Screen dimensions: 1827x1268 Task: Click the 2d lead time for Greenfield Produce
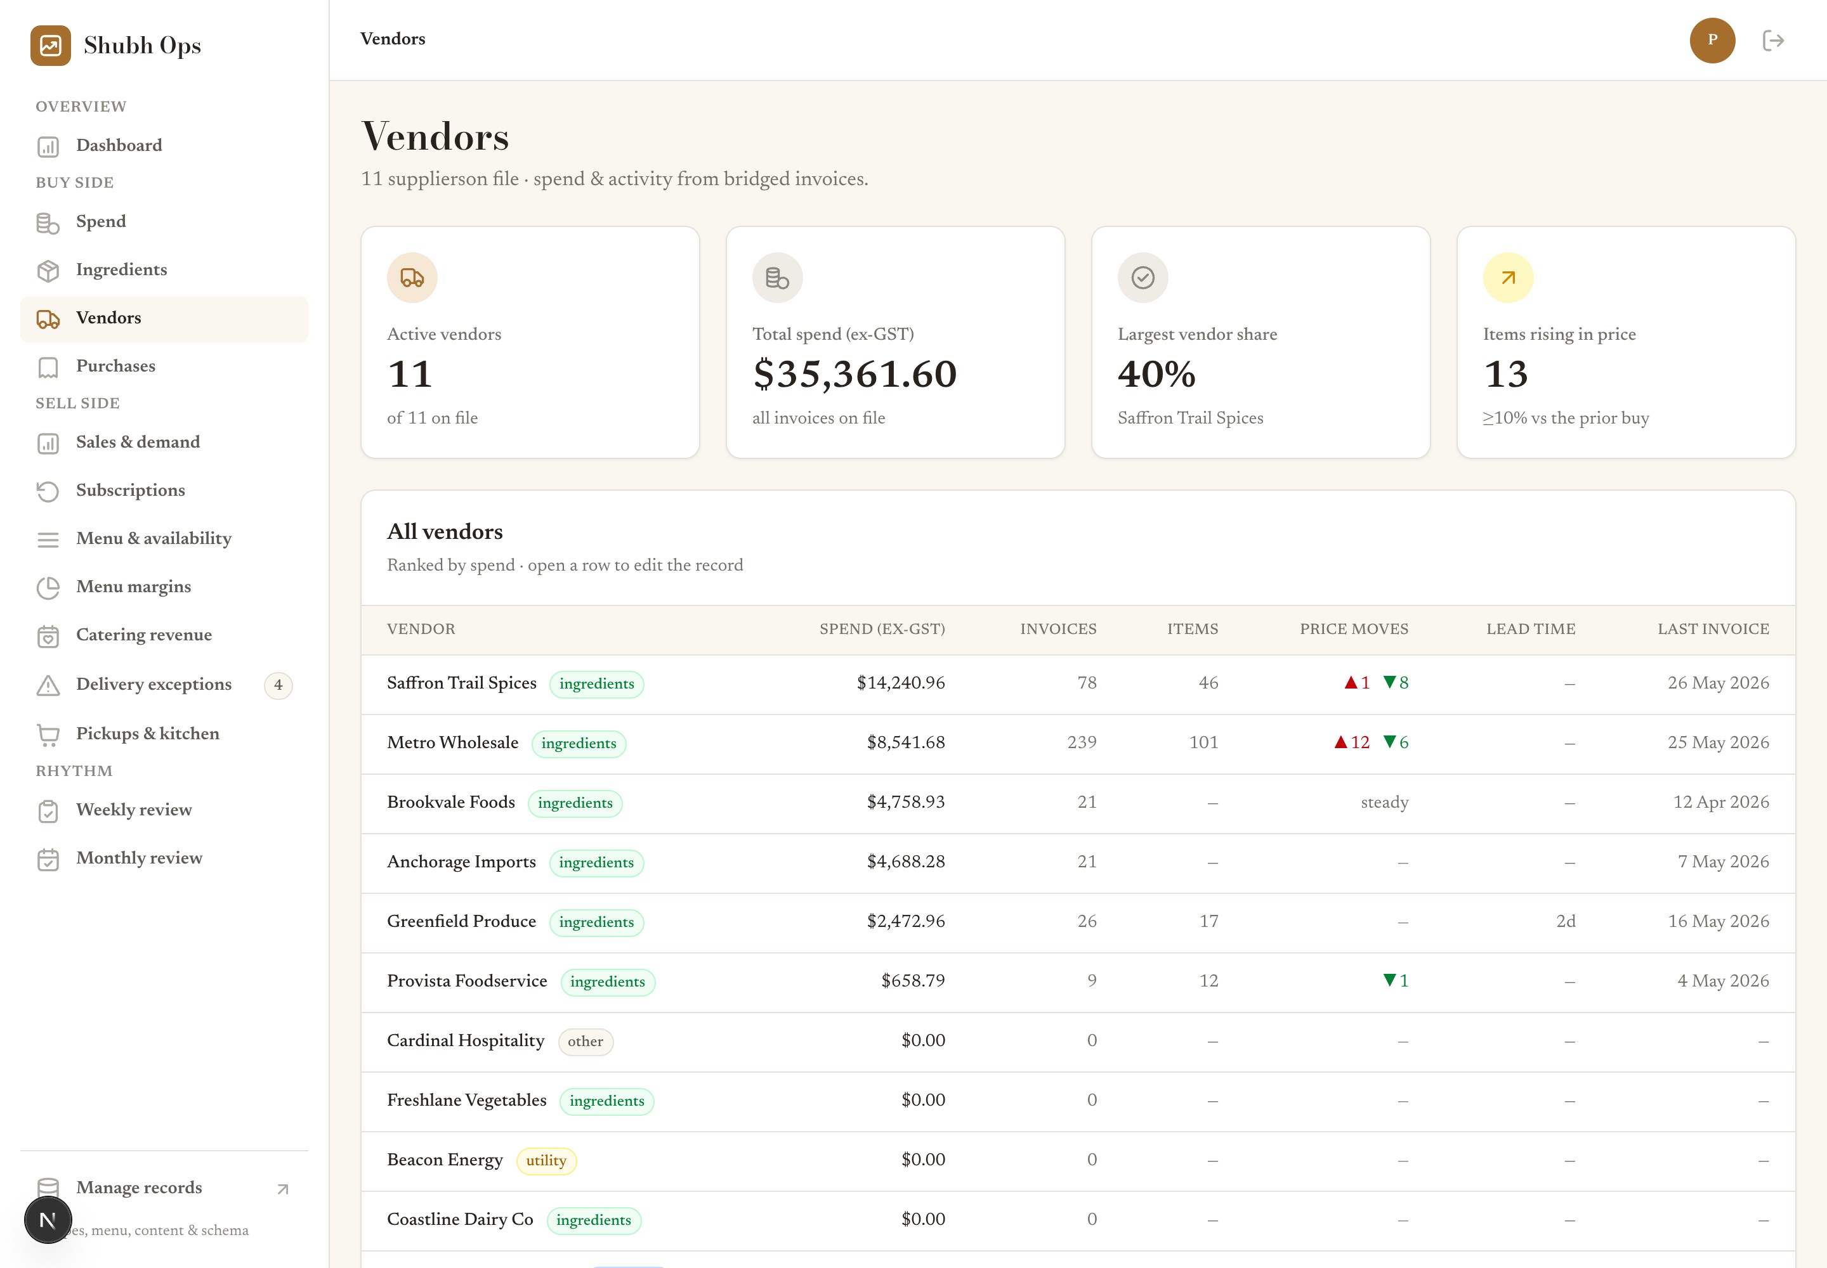point(1566,922)
